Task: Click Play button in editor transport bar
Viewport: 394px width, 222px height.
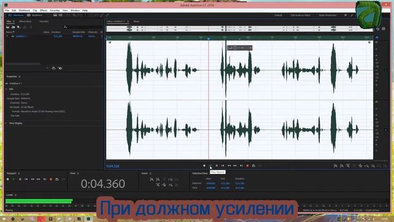Action: tap(211, 166)
